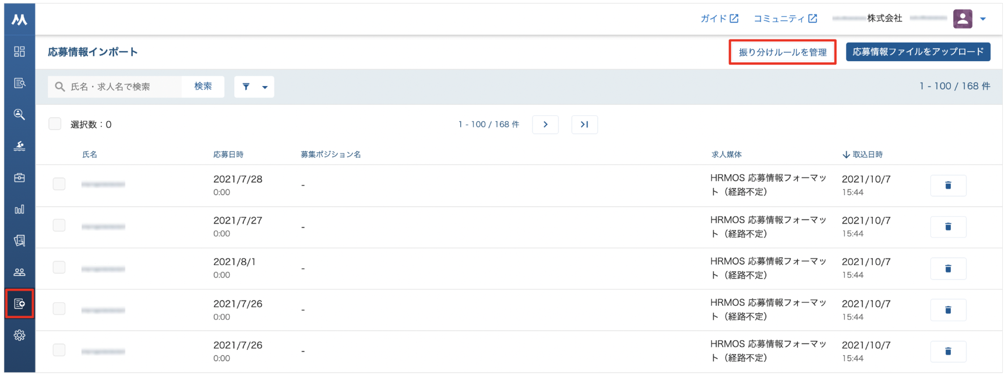The width and height of the screenshot is (1008, 382).
Task: Jump to the last page of results
Action: 584,125
